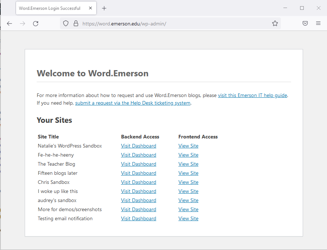Image resolution: width=327 pixels, height=250 pixels.
Task: Visit Dashboard for Natalie's WordPress Sandbox
Action: [x=138, y=146]
